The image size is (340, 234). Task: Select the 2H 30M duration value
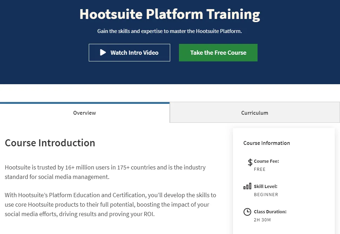pyautogui.click(x=262, y=220)
